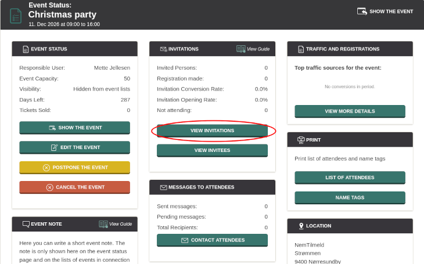This screenshot has height=264, width=424.
Task: Click View More Details for traffic
Action: tap(350, 111)
